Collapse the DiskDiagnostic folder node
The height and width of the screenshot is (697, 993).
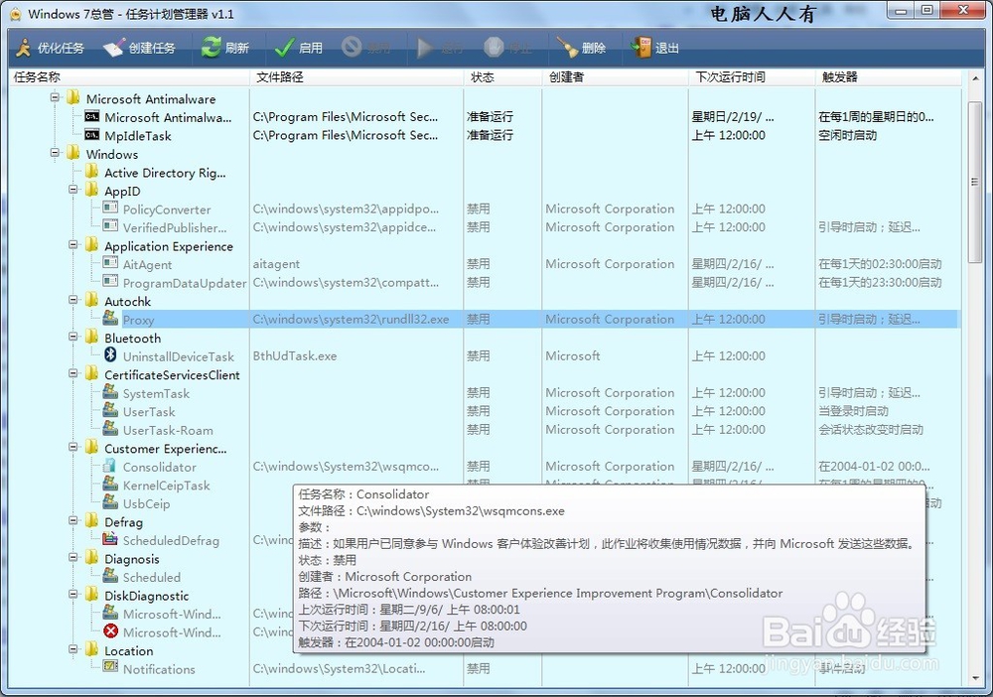(x=73, y=594)
